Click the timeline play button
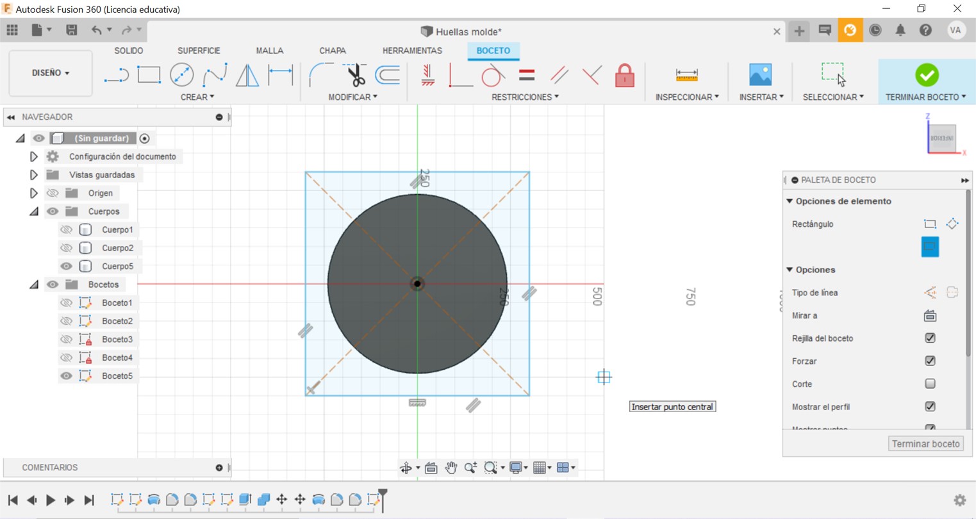Screen dimensions: 976x519 [51, 500]
